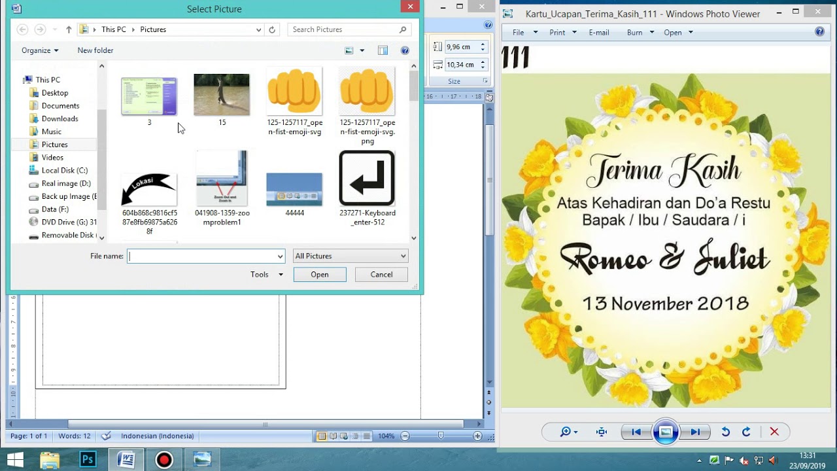The width and height of the screenshot is (837, 471).
Task: Click the recorder icon in the taskbar
Action: point(163,460)
